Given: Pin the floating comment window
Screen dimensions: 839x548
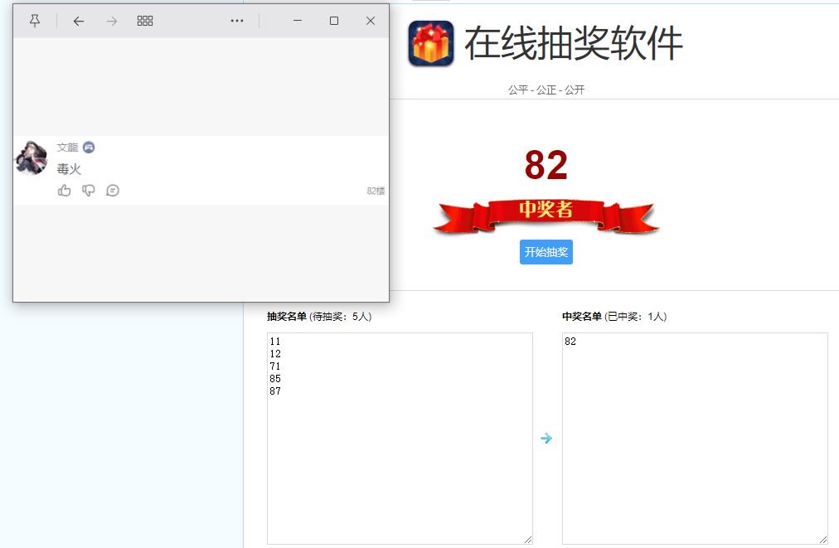Looking at the screenshot, I should 35,21.
